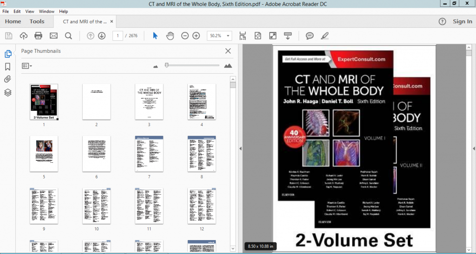The image size is (476, 254).
Task: Select page 10 thumbnail
Action: pyautogui.click(x=97, y=206)
